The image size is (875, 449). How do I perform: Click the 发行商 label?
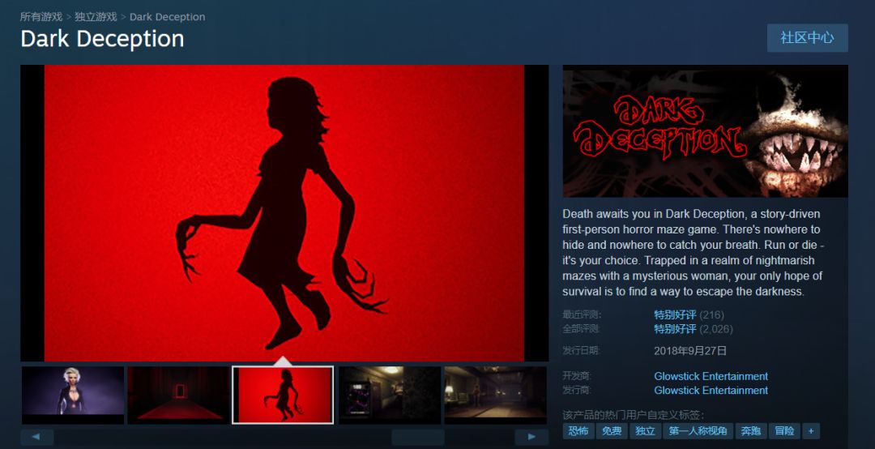577,391
